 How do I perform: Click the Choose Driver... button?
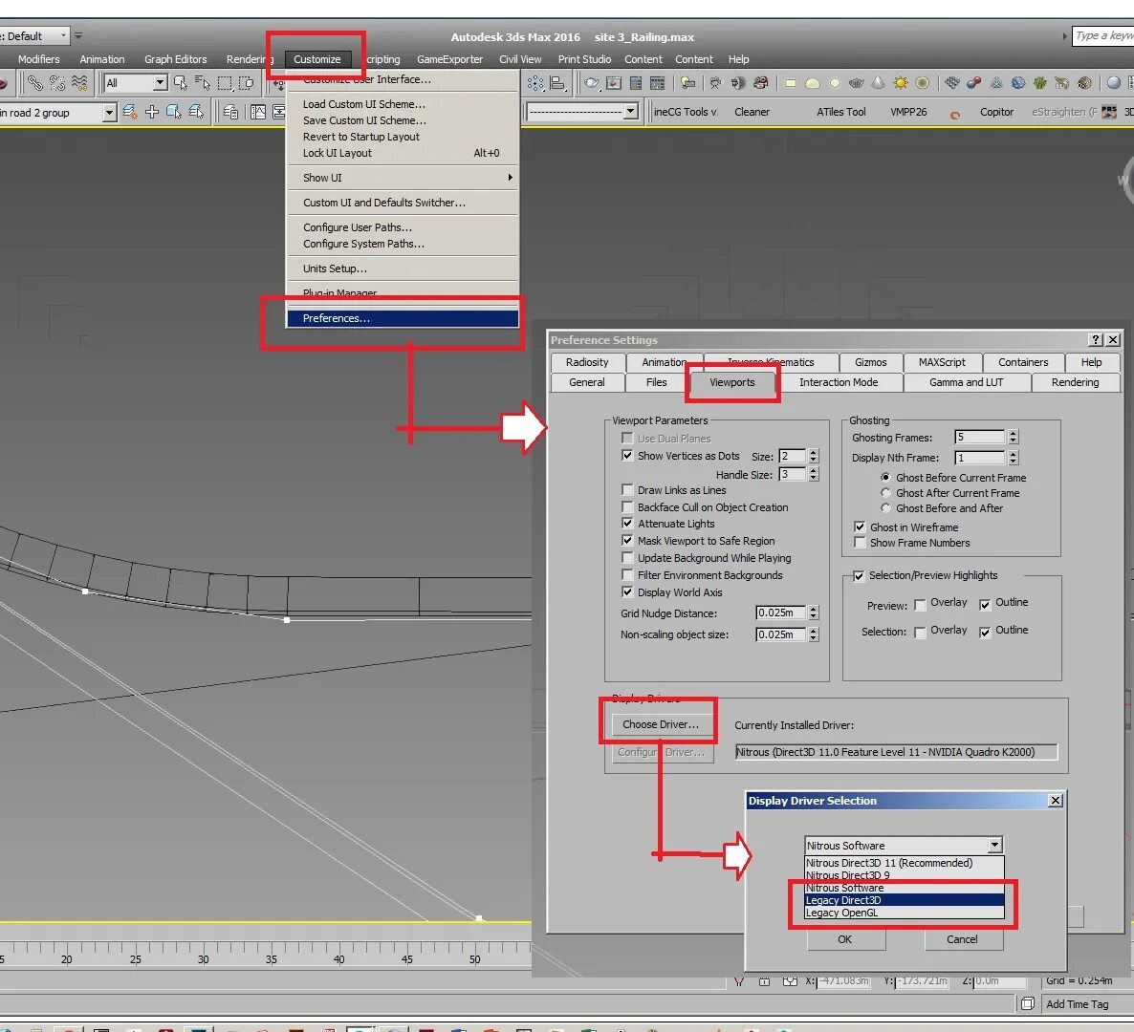(x=661, y=724)
